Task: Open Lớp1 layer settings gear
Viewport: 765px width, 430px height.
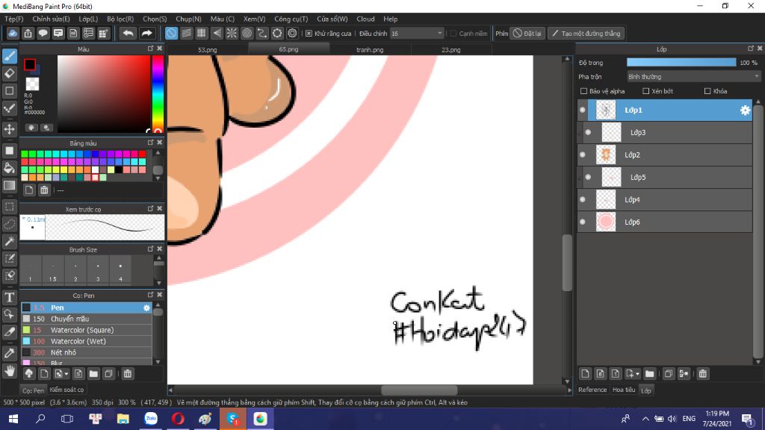Action: point(745,110)
